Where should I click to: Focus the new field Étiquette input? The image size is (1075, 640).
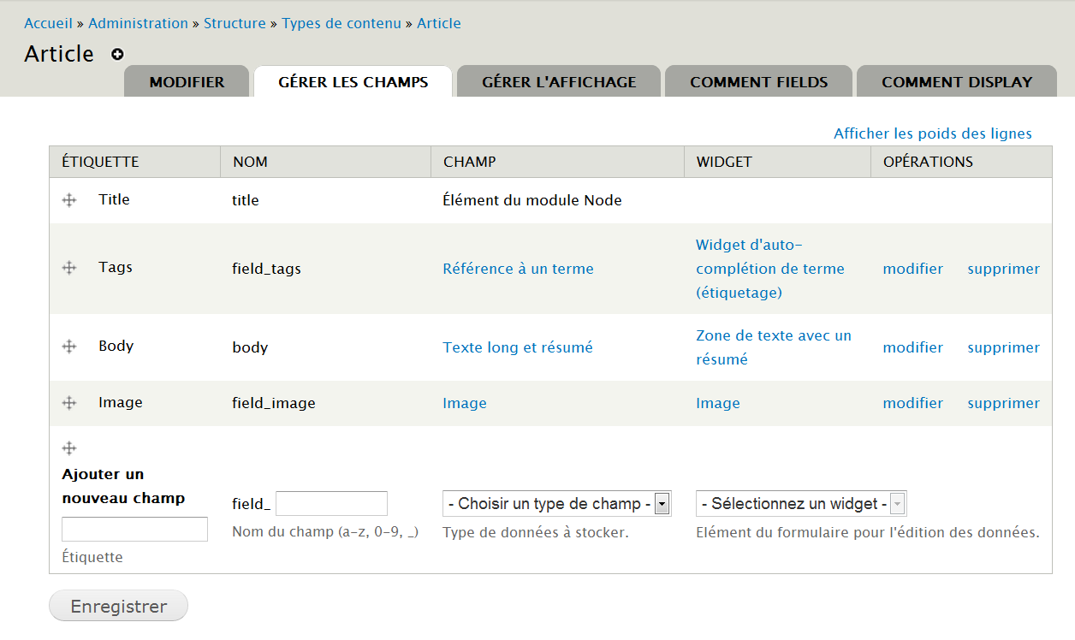click(x=134, y=529)
